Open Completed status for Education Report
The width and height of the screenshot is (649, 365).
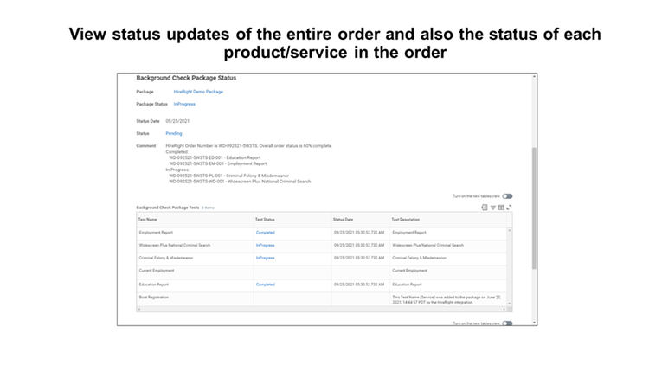265,284
